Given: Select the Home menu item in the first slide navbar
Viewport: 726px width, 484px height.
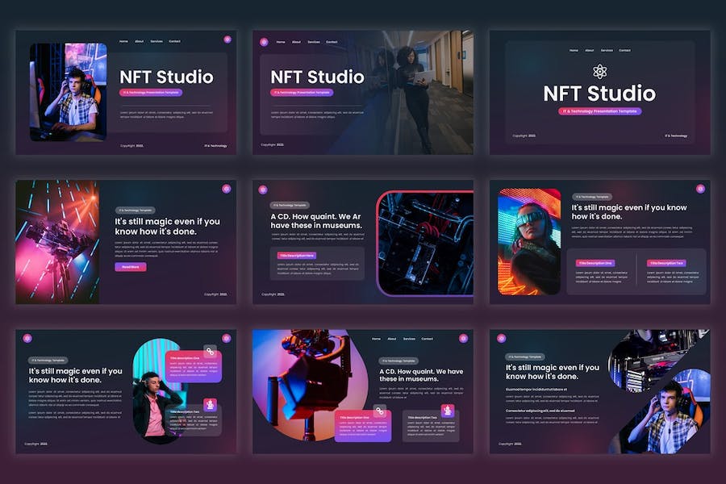Looking at the screenshot, I should (123, 41).
